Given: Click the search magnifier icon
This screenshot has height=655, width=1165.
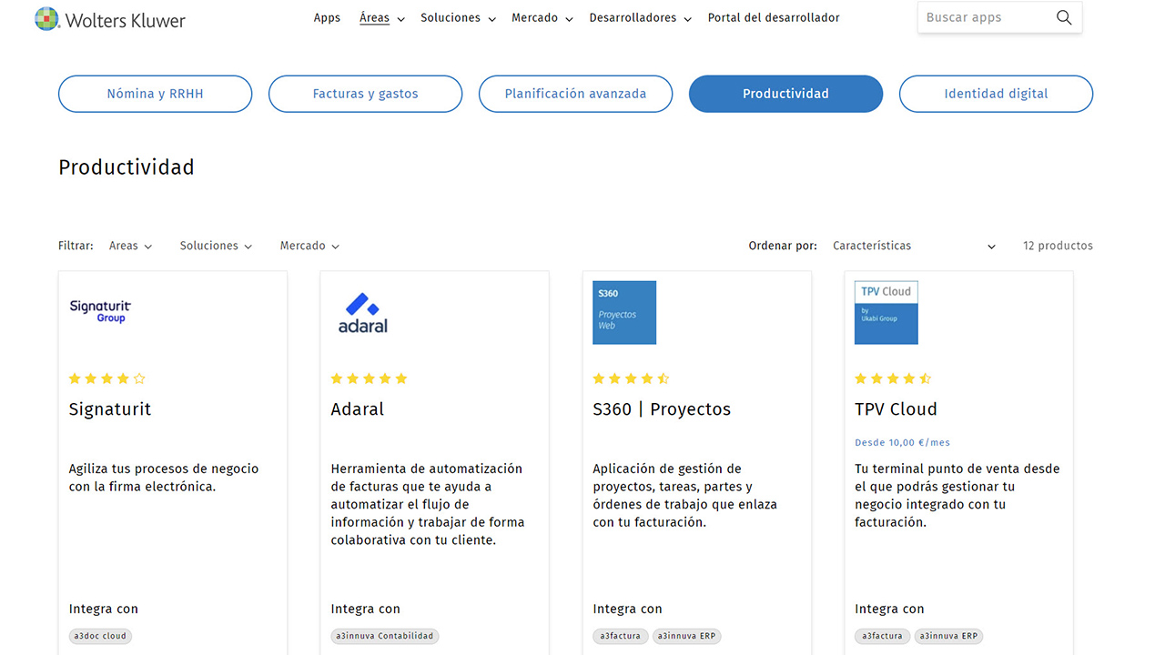Looking at the screenshot, I should (x=1064, y=17).
